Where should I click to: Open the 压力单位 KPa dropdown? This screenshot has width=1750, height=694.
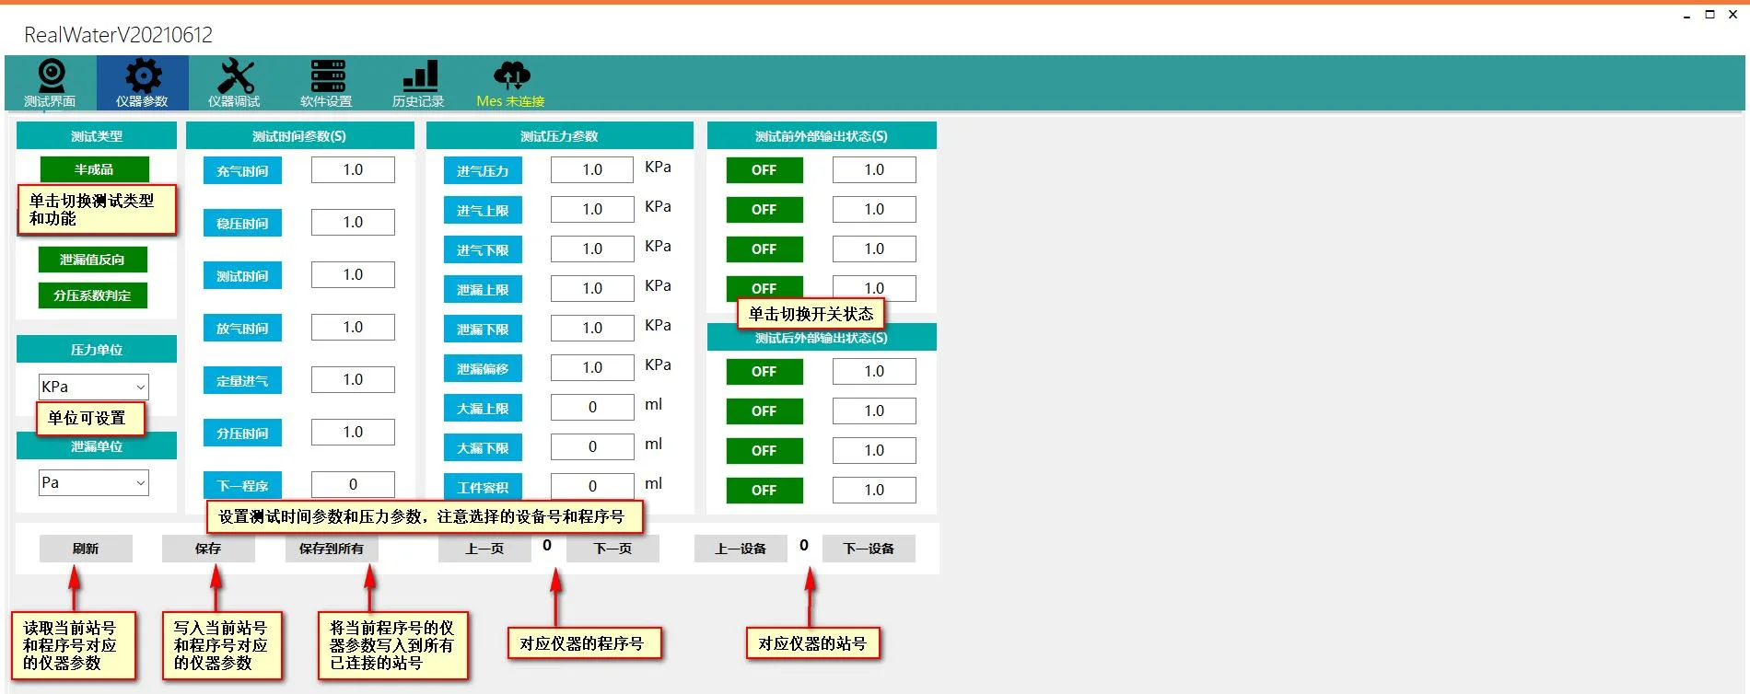93,387
